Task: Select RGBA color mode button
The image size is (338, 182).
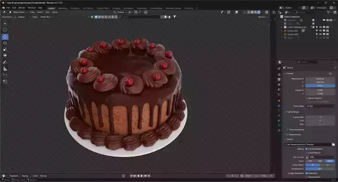Action: (330, 161)
